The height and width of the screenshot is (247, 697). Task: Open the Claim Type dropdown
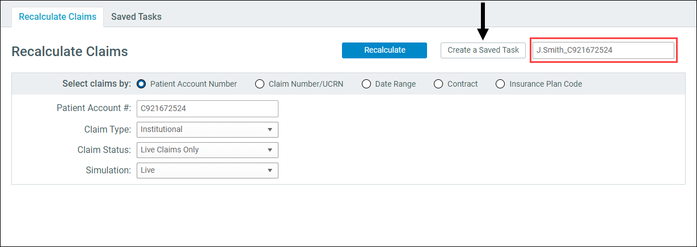click(x=208, y=129)
